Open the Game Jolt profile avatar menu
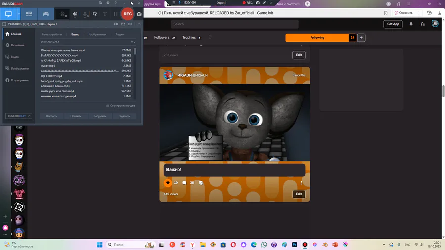Screen dimensions: 445x250 pyautogui.click(x=435, y=24)
